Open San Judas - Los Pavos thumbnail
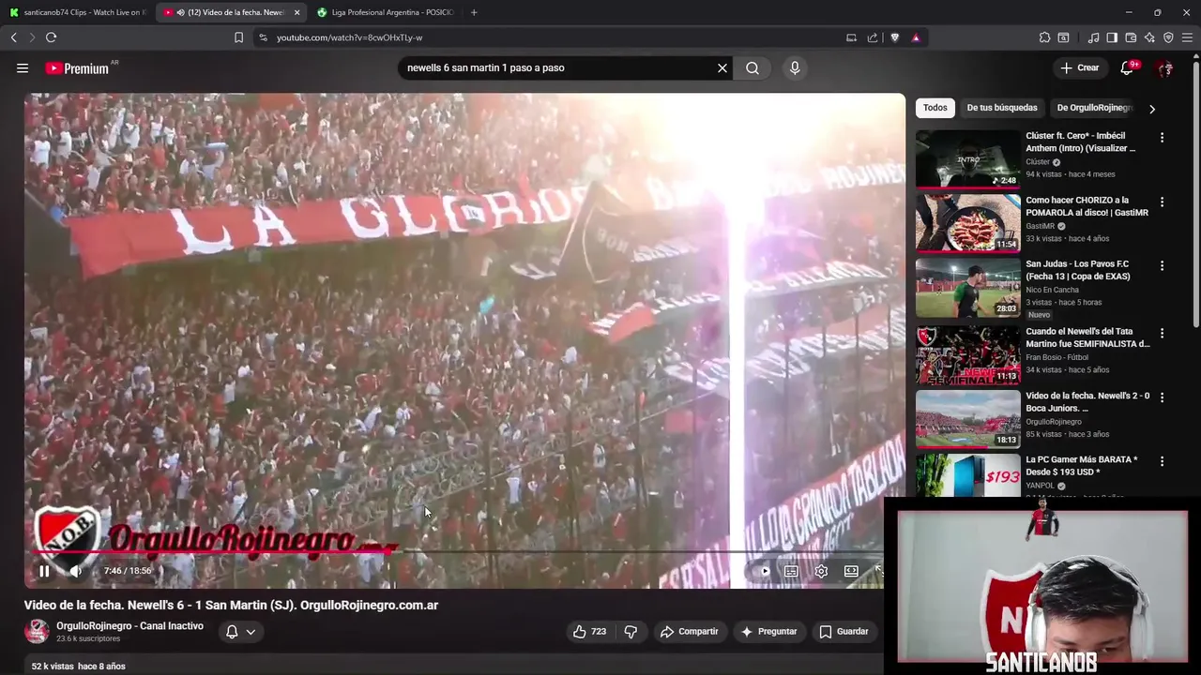The image size is (1201, 675). [x=967, y=288]
